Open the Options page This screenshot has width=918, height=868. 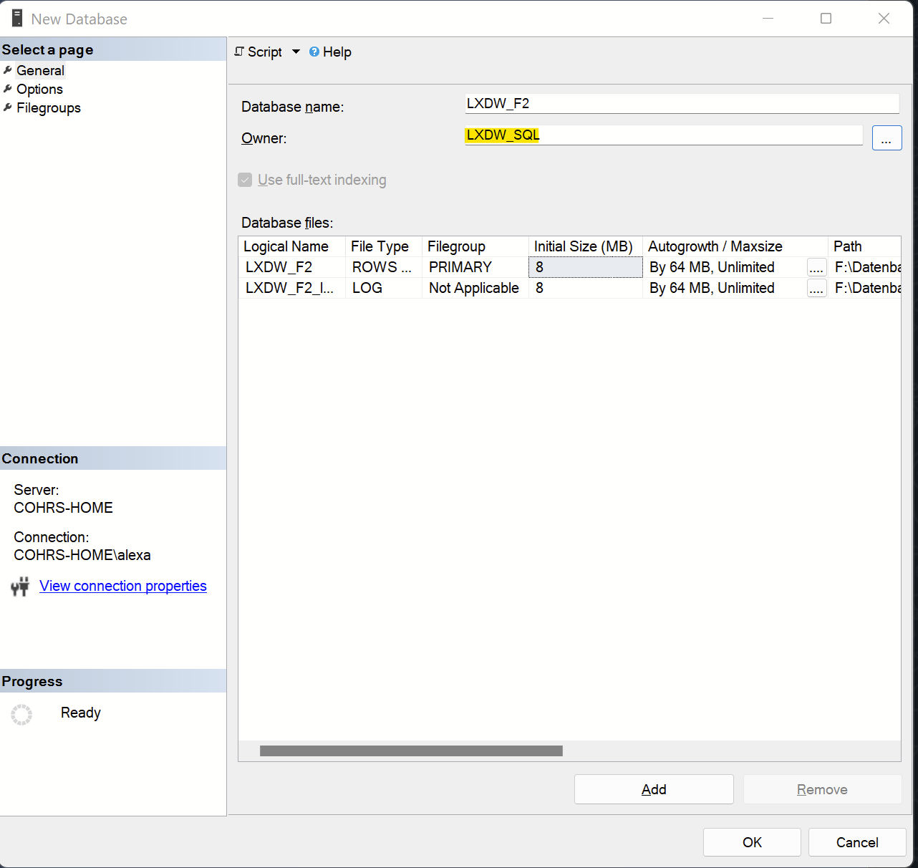click(39, 90)
